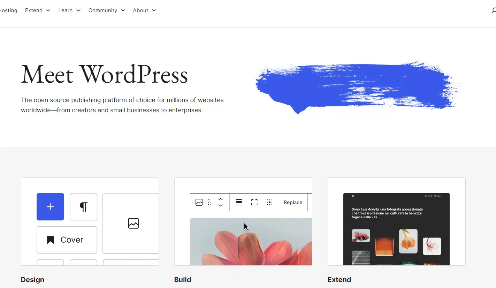Click the dark portfolio site preview
The height and width of the screenshot is (288, 496).
click(x=396, y=229)
